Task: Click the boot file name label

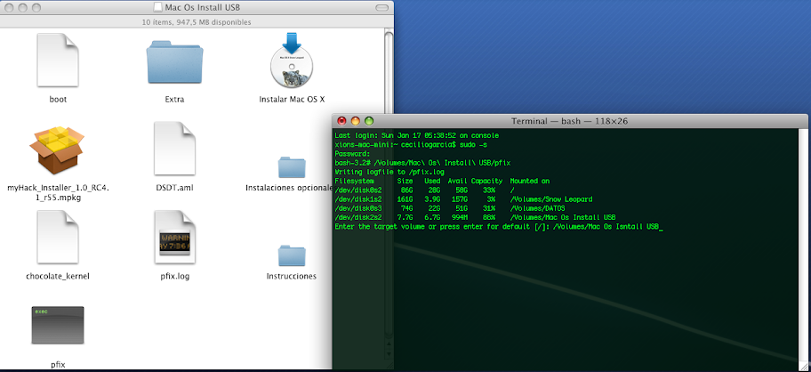Action: point(58,100)
